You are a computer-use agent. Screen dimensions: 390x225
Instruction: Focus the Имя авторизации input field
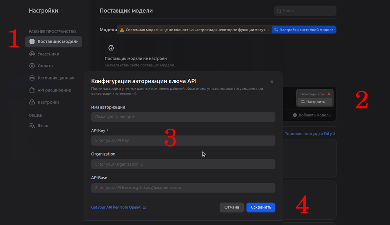click(x=183, y=117)
